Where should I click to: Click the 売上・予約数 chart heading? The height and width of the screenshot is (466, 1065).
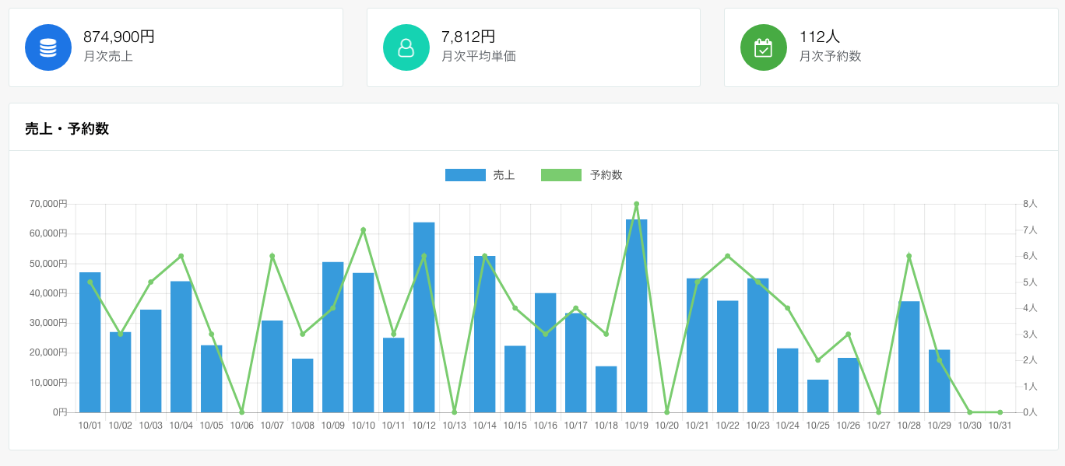click(67, 129)
